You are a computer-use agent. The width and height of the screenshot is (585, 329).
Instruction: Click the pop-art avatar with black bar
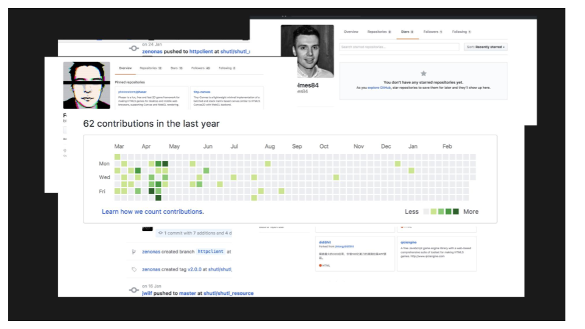pos(87,85)
